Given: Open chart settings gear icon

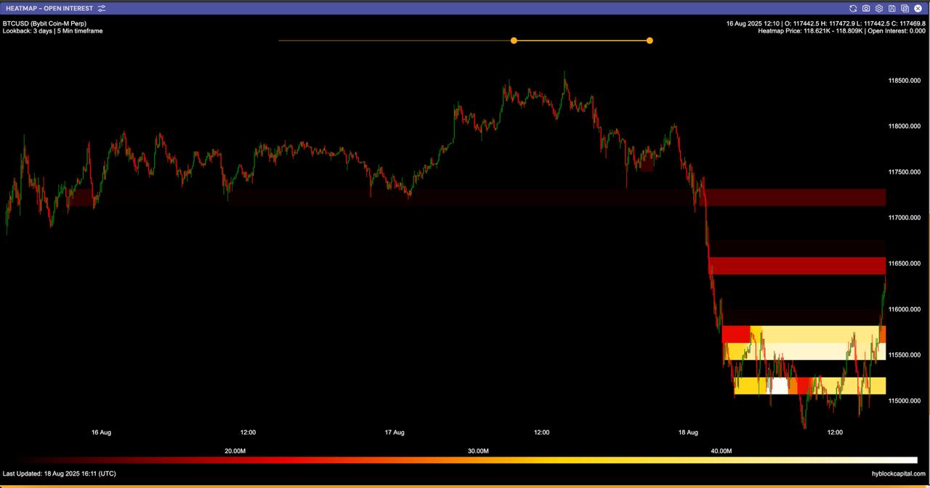Looking at the screenshot, I should coord(879,8).
